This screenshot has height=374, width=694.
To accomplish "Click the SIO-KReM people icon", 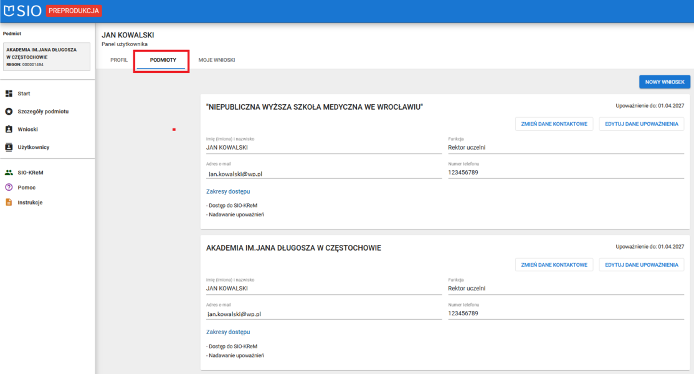I will pyautogui.click(x=9, y=173).
